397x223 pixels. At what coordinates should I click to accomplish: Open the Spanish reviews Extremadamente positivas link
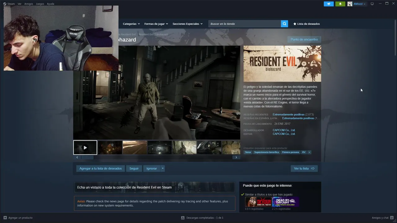point(298,118)
